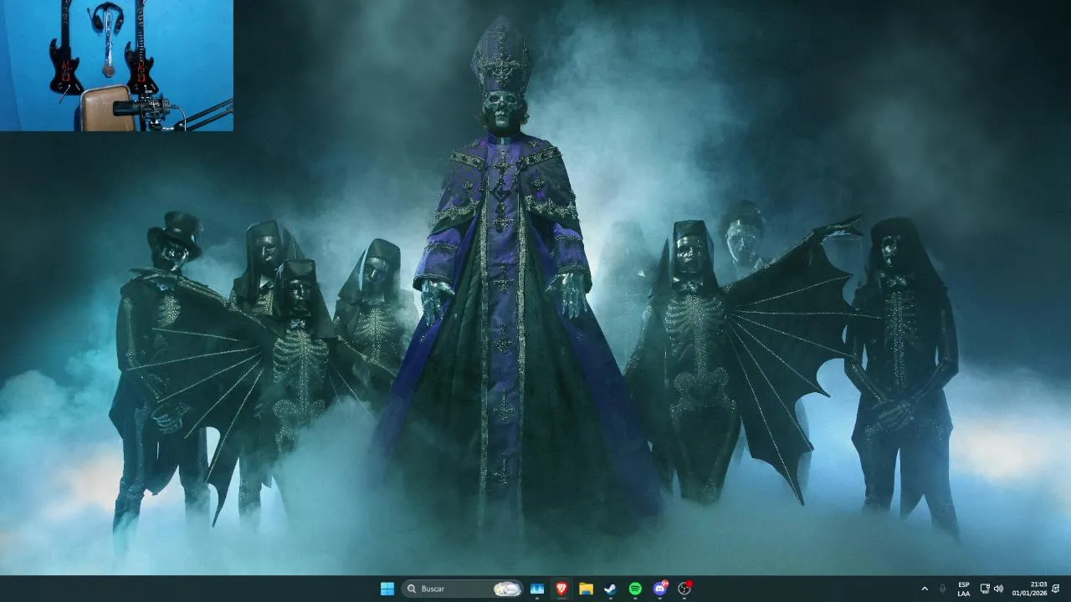Screen dimensions: 1071x602
Task: Click the microphone tray icon
Action: [943, 589]
